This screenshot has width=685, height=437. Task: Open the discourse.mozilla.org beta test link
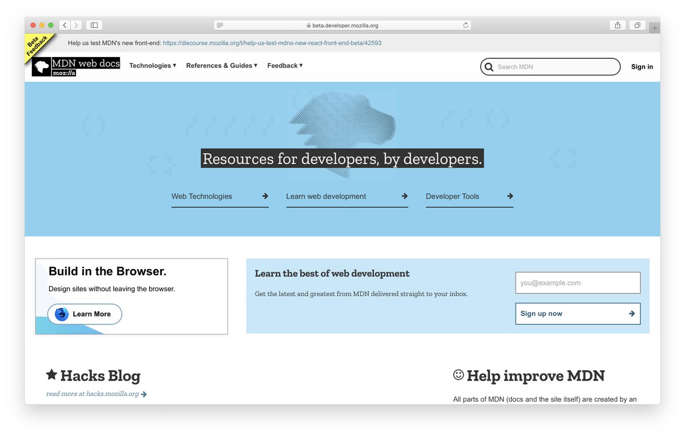[x=272, y=43]
